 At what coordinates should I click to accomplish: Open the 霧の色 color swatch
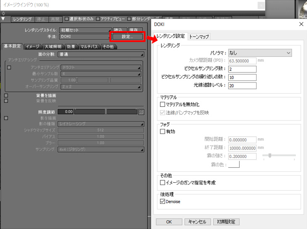[234, 164]
